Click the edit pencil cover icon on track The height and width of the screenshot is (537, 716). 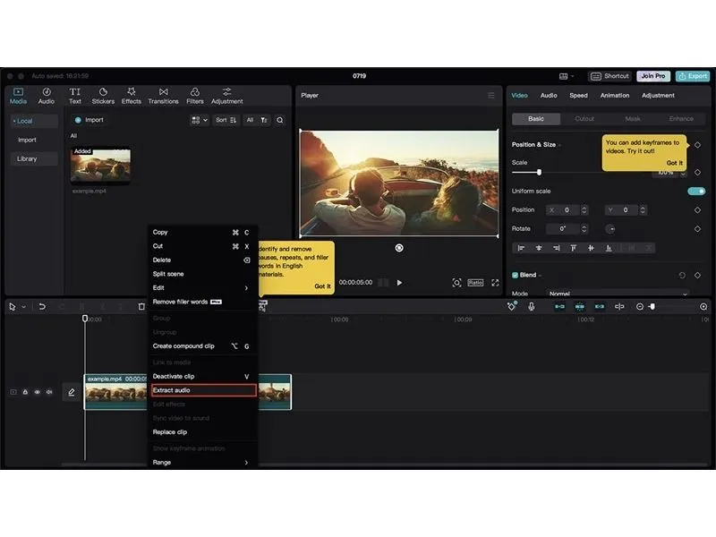point(72,392)
